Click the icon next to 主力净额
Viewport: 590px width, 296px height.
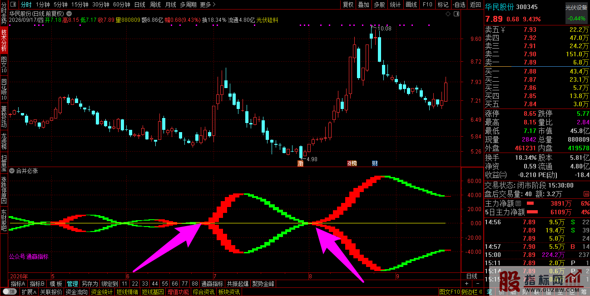tap(518, 203)
